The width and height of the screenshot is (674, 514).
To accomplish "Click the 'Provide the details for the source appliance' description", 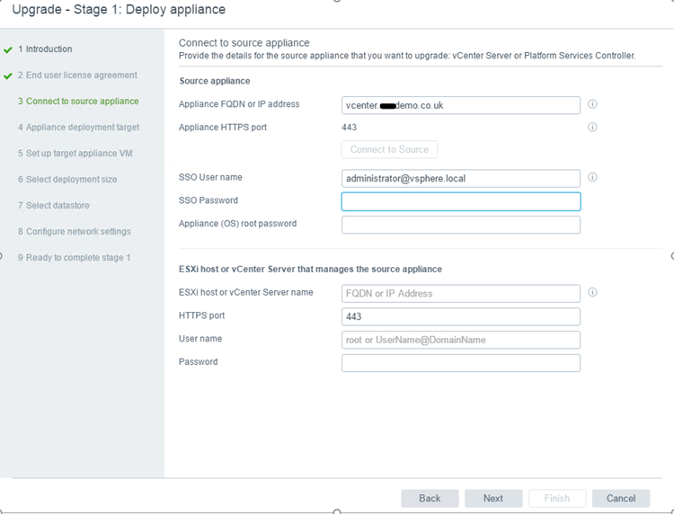I will point(407,56).
